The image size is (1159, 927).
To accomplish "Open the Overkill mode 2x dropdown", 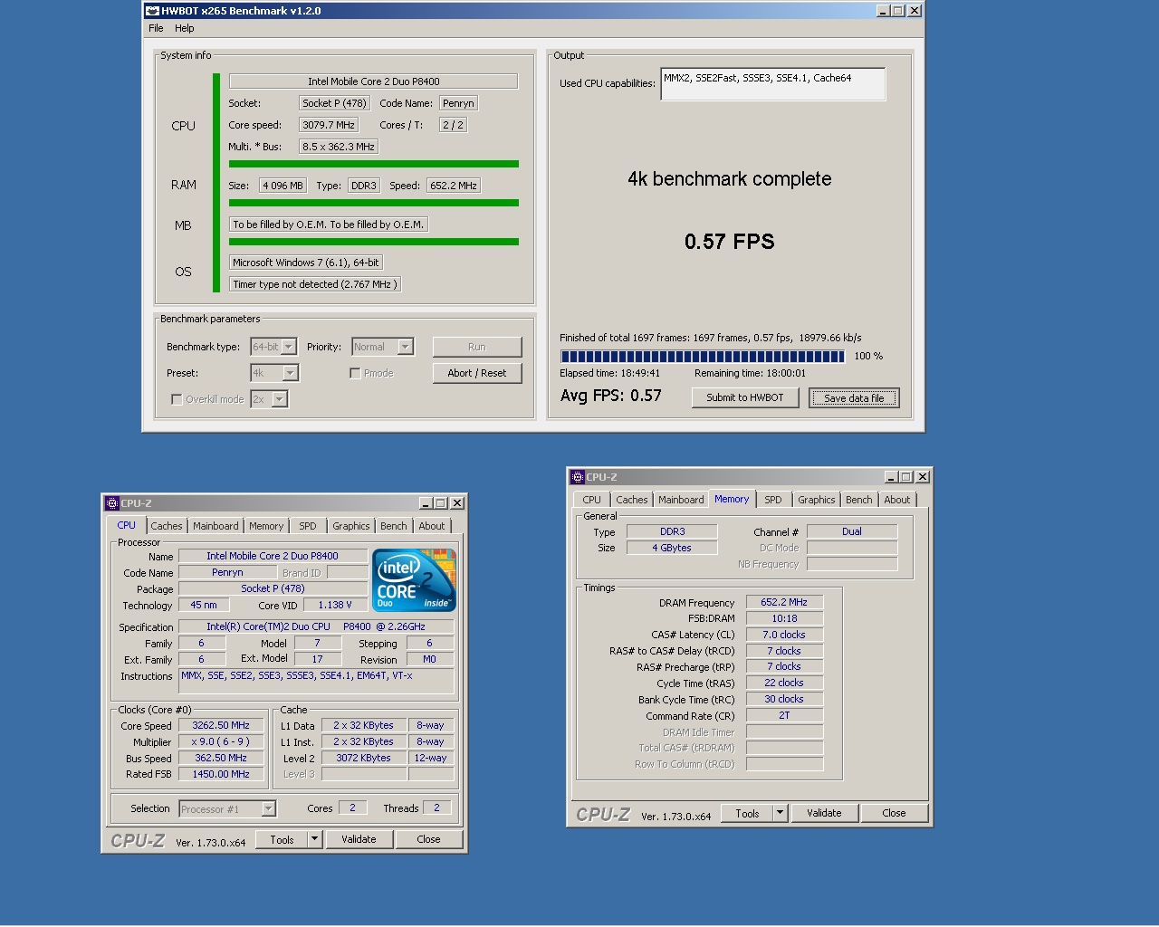I will point(269,399).
